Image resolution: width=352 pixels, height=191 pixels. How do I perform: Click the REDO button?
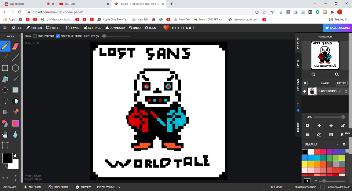pos(150,28)
